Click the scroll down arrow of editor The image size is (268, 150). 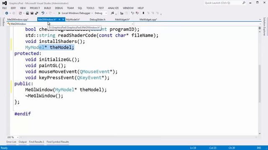click(x=260, y=134)
